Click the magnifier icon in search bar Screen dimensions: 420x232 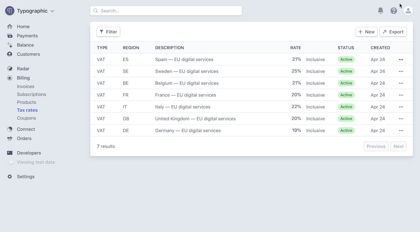click(x=96, y=11)
